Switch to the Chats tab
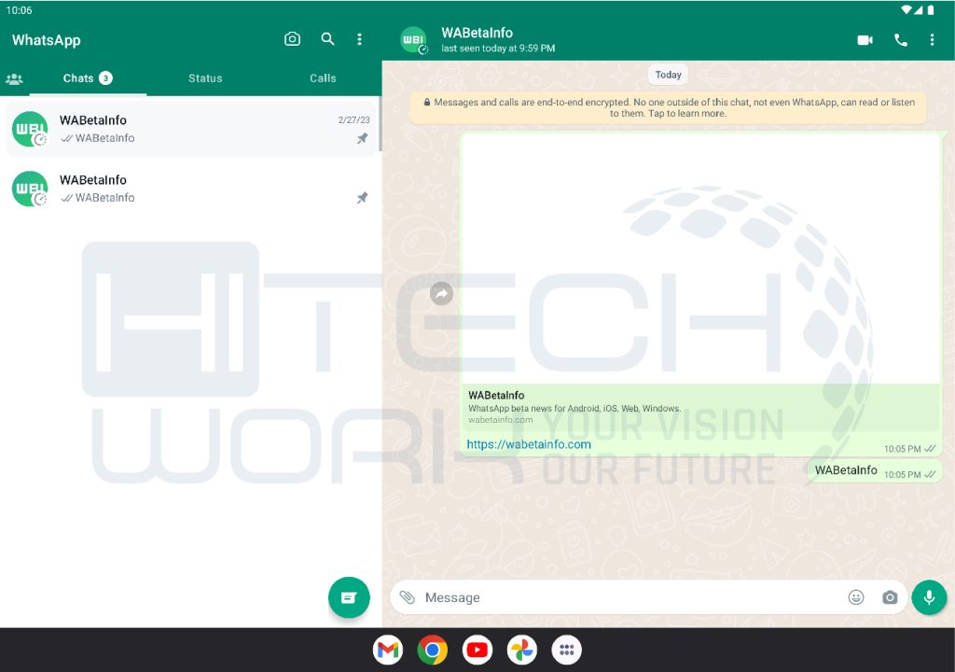 pos(88,78)
